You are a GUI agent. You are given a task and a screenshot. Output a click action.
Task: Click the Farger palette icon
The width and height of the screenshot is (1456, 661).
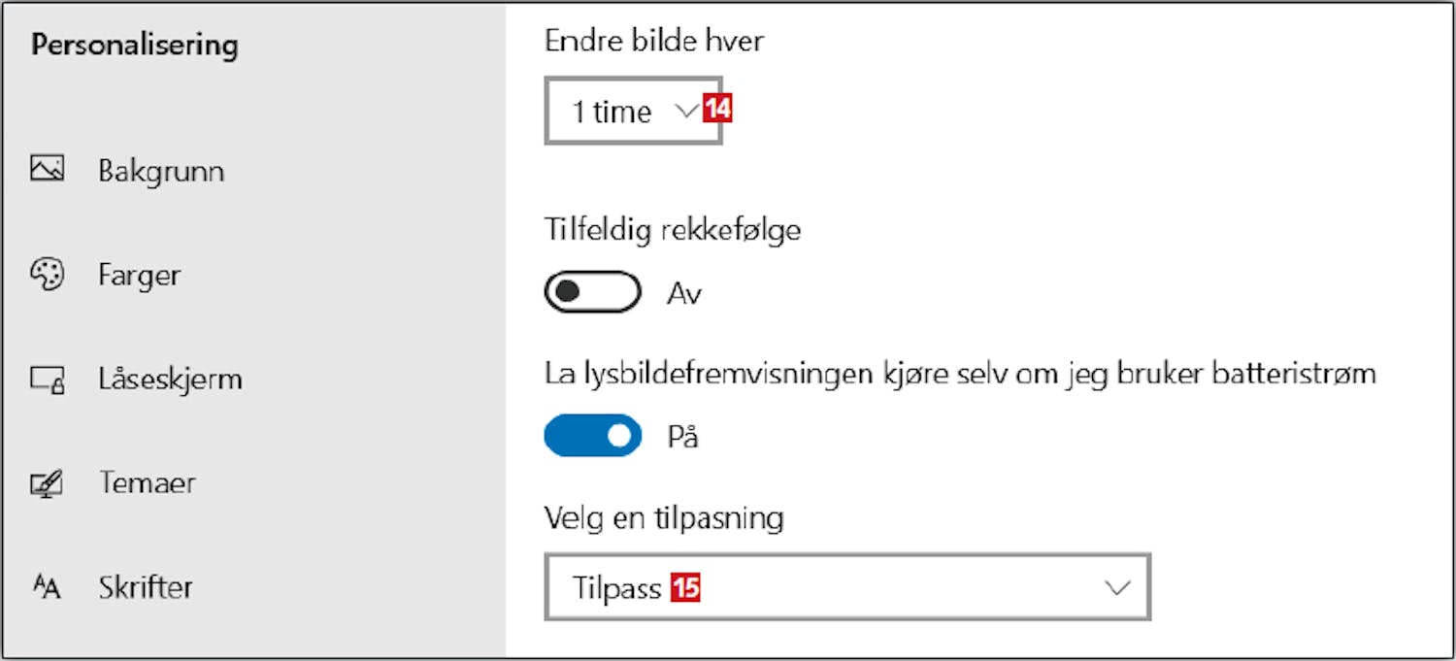pos(47,275)
